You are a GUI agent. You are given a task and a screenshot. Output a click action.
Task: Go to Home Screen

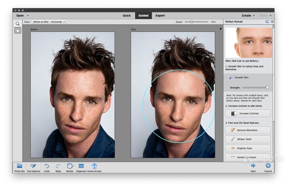coord(94,168)
